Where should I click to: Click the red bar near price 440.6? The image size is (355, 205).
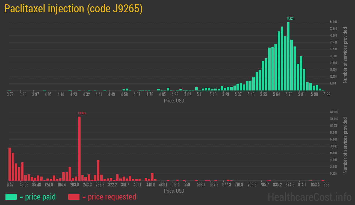click(x=152, y=177)
